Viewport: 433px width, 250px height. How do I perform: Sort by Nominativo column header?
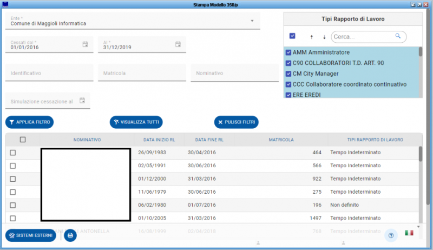coord(87,140)
